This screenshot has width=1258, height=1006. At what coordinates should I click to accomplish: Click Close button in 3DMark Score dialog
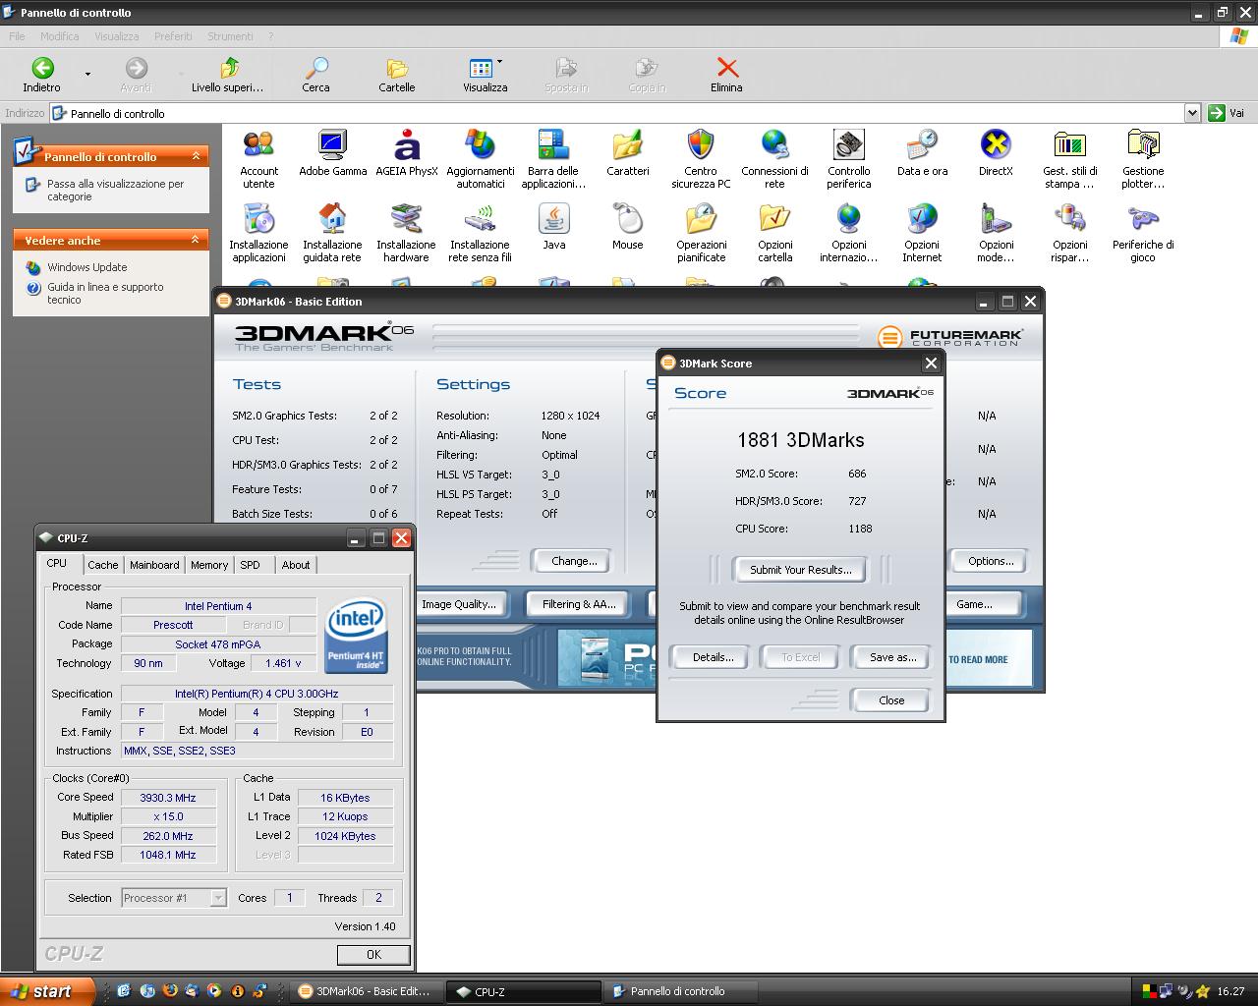(891, 700)
